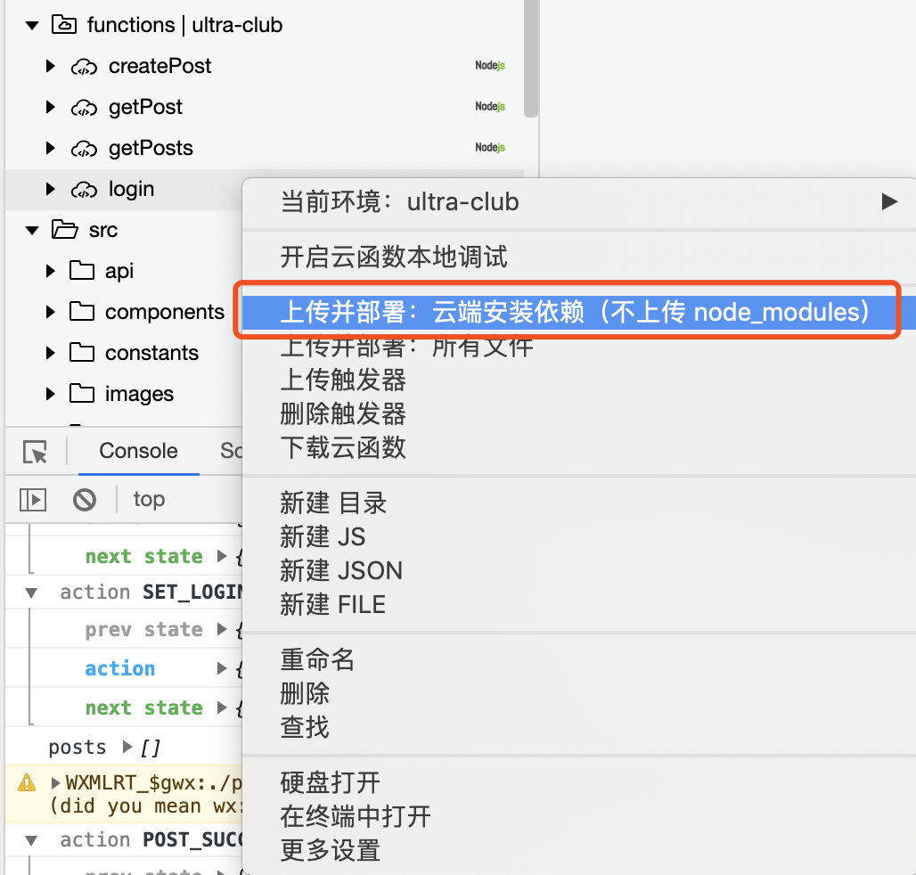
Task: Select upload and deploy without node_modules
Action: coord(575,312)
